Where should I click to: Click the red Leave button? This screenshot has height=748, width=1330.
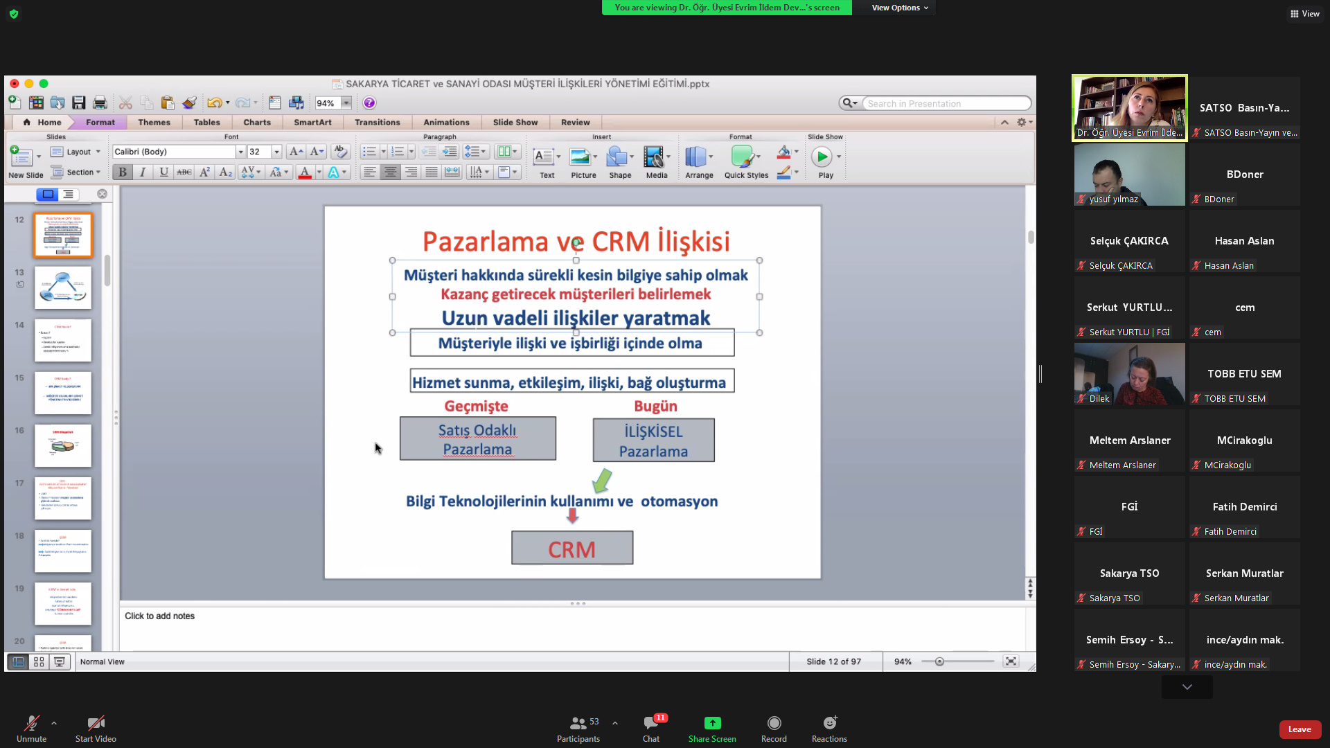[x=1300, y=729]
